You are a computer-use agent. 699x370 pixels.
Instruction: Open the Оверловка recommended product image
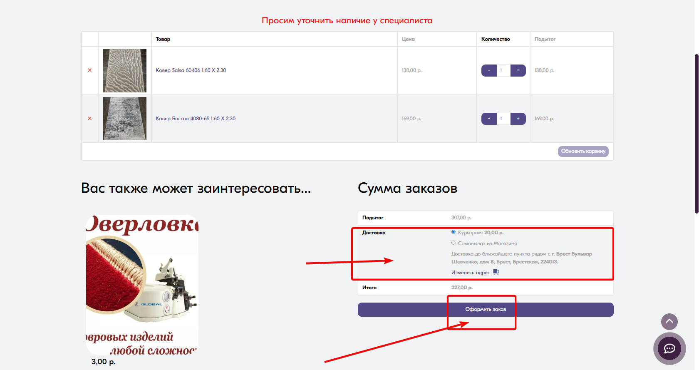pyautogui.click(x=142, y=285)
